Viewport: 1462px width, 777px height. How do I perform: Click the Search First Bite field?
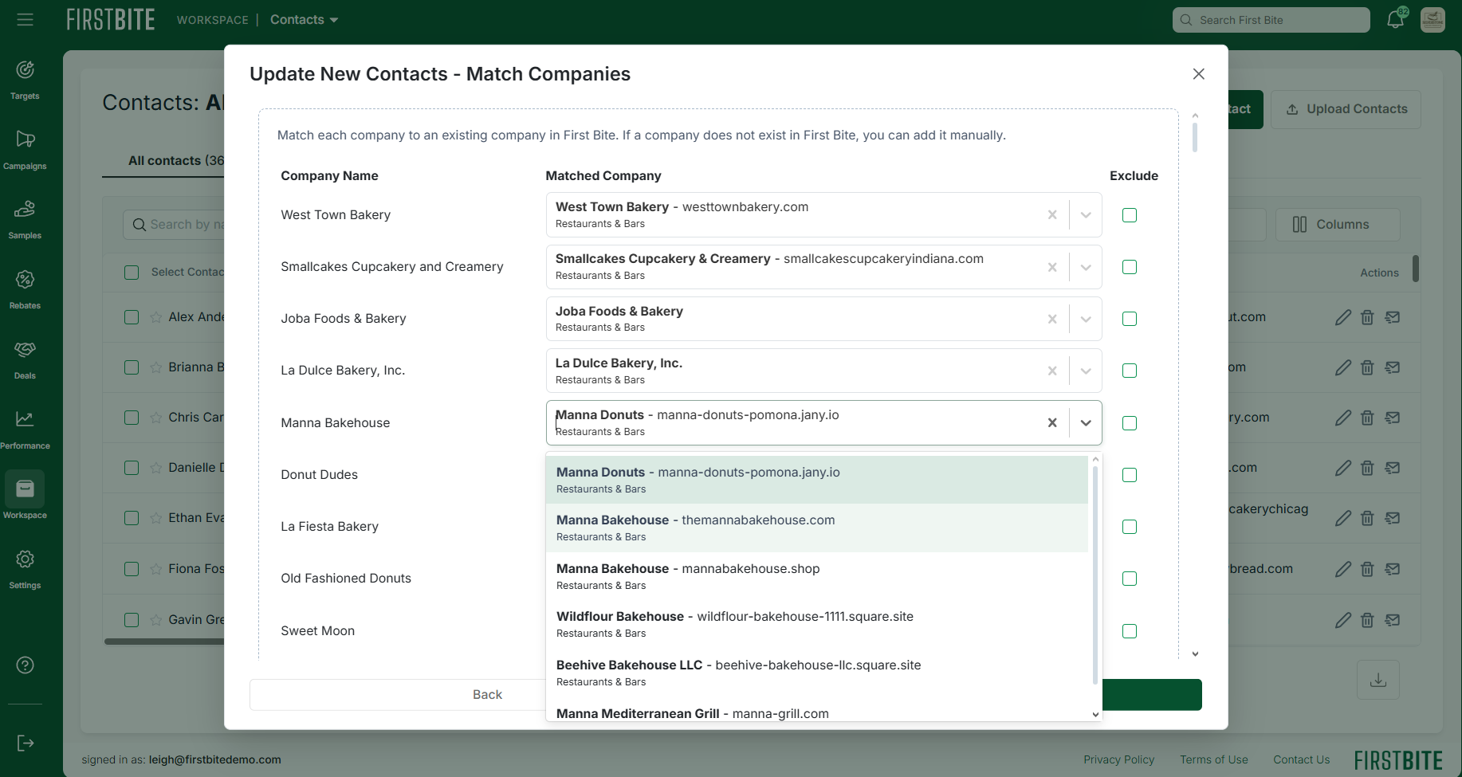1271,20
